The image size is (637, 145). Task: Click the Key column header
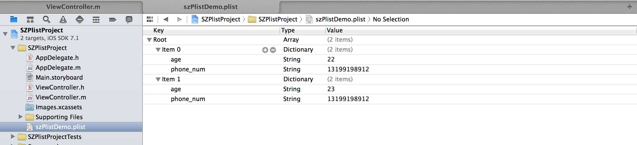[159, 30]
